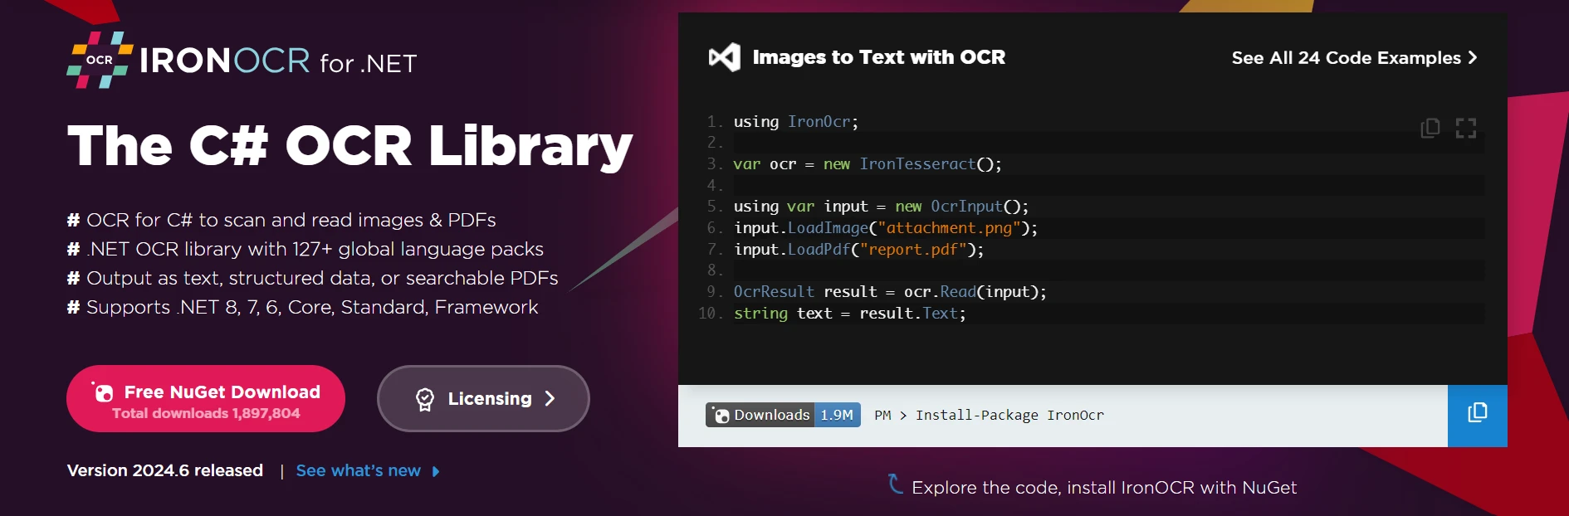Click the NuGet icon inside Free NuGet Download
This screenshot has width=1569, height=516.
(103, 392)
